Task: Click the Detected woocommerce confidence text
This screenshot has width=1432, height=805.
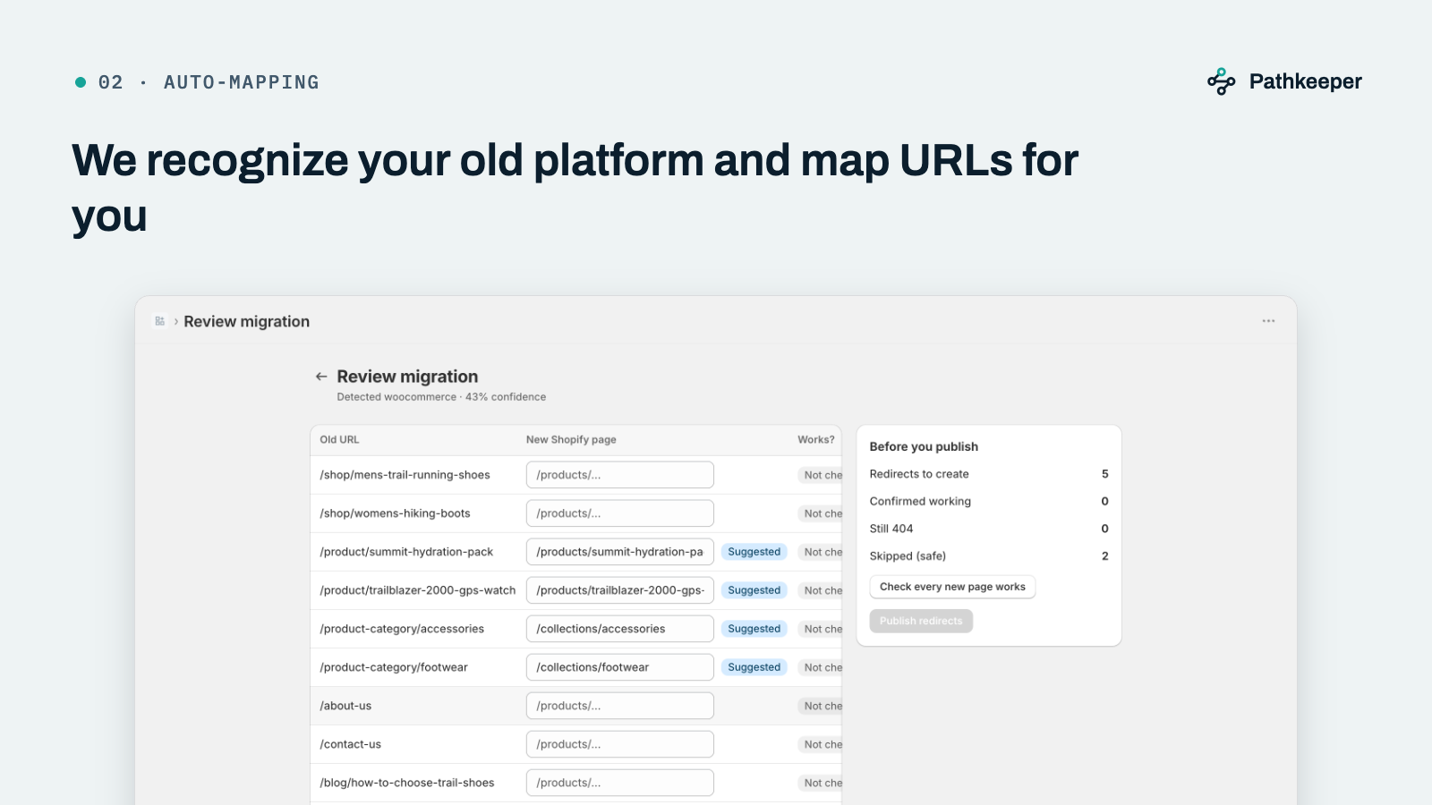Action: point(441,397)
